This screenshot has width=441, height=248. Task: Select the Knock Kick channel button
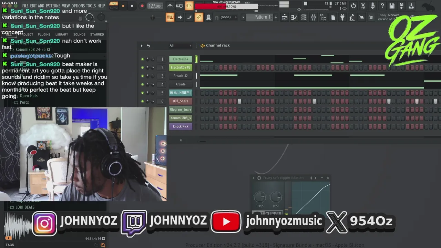181,126
